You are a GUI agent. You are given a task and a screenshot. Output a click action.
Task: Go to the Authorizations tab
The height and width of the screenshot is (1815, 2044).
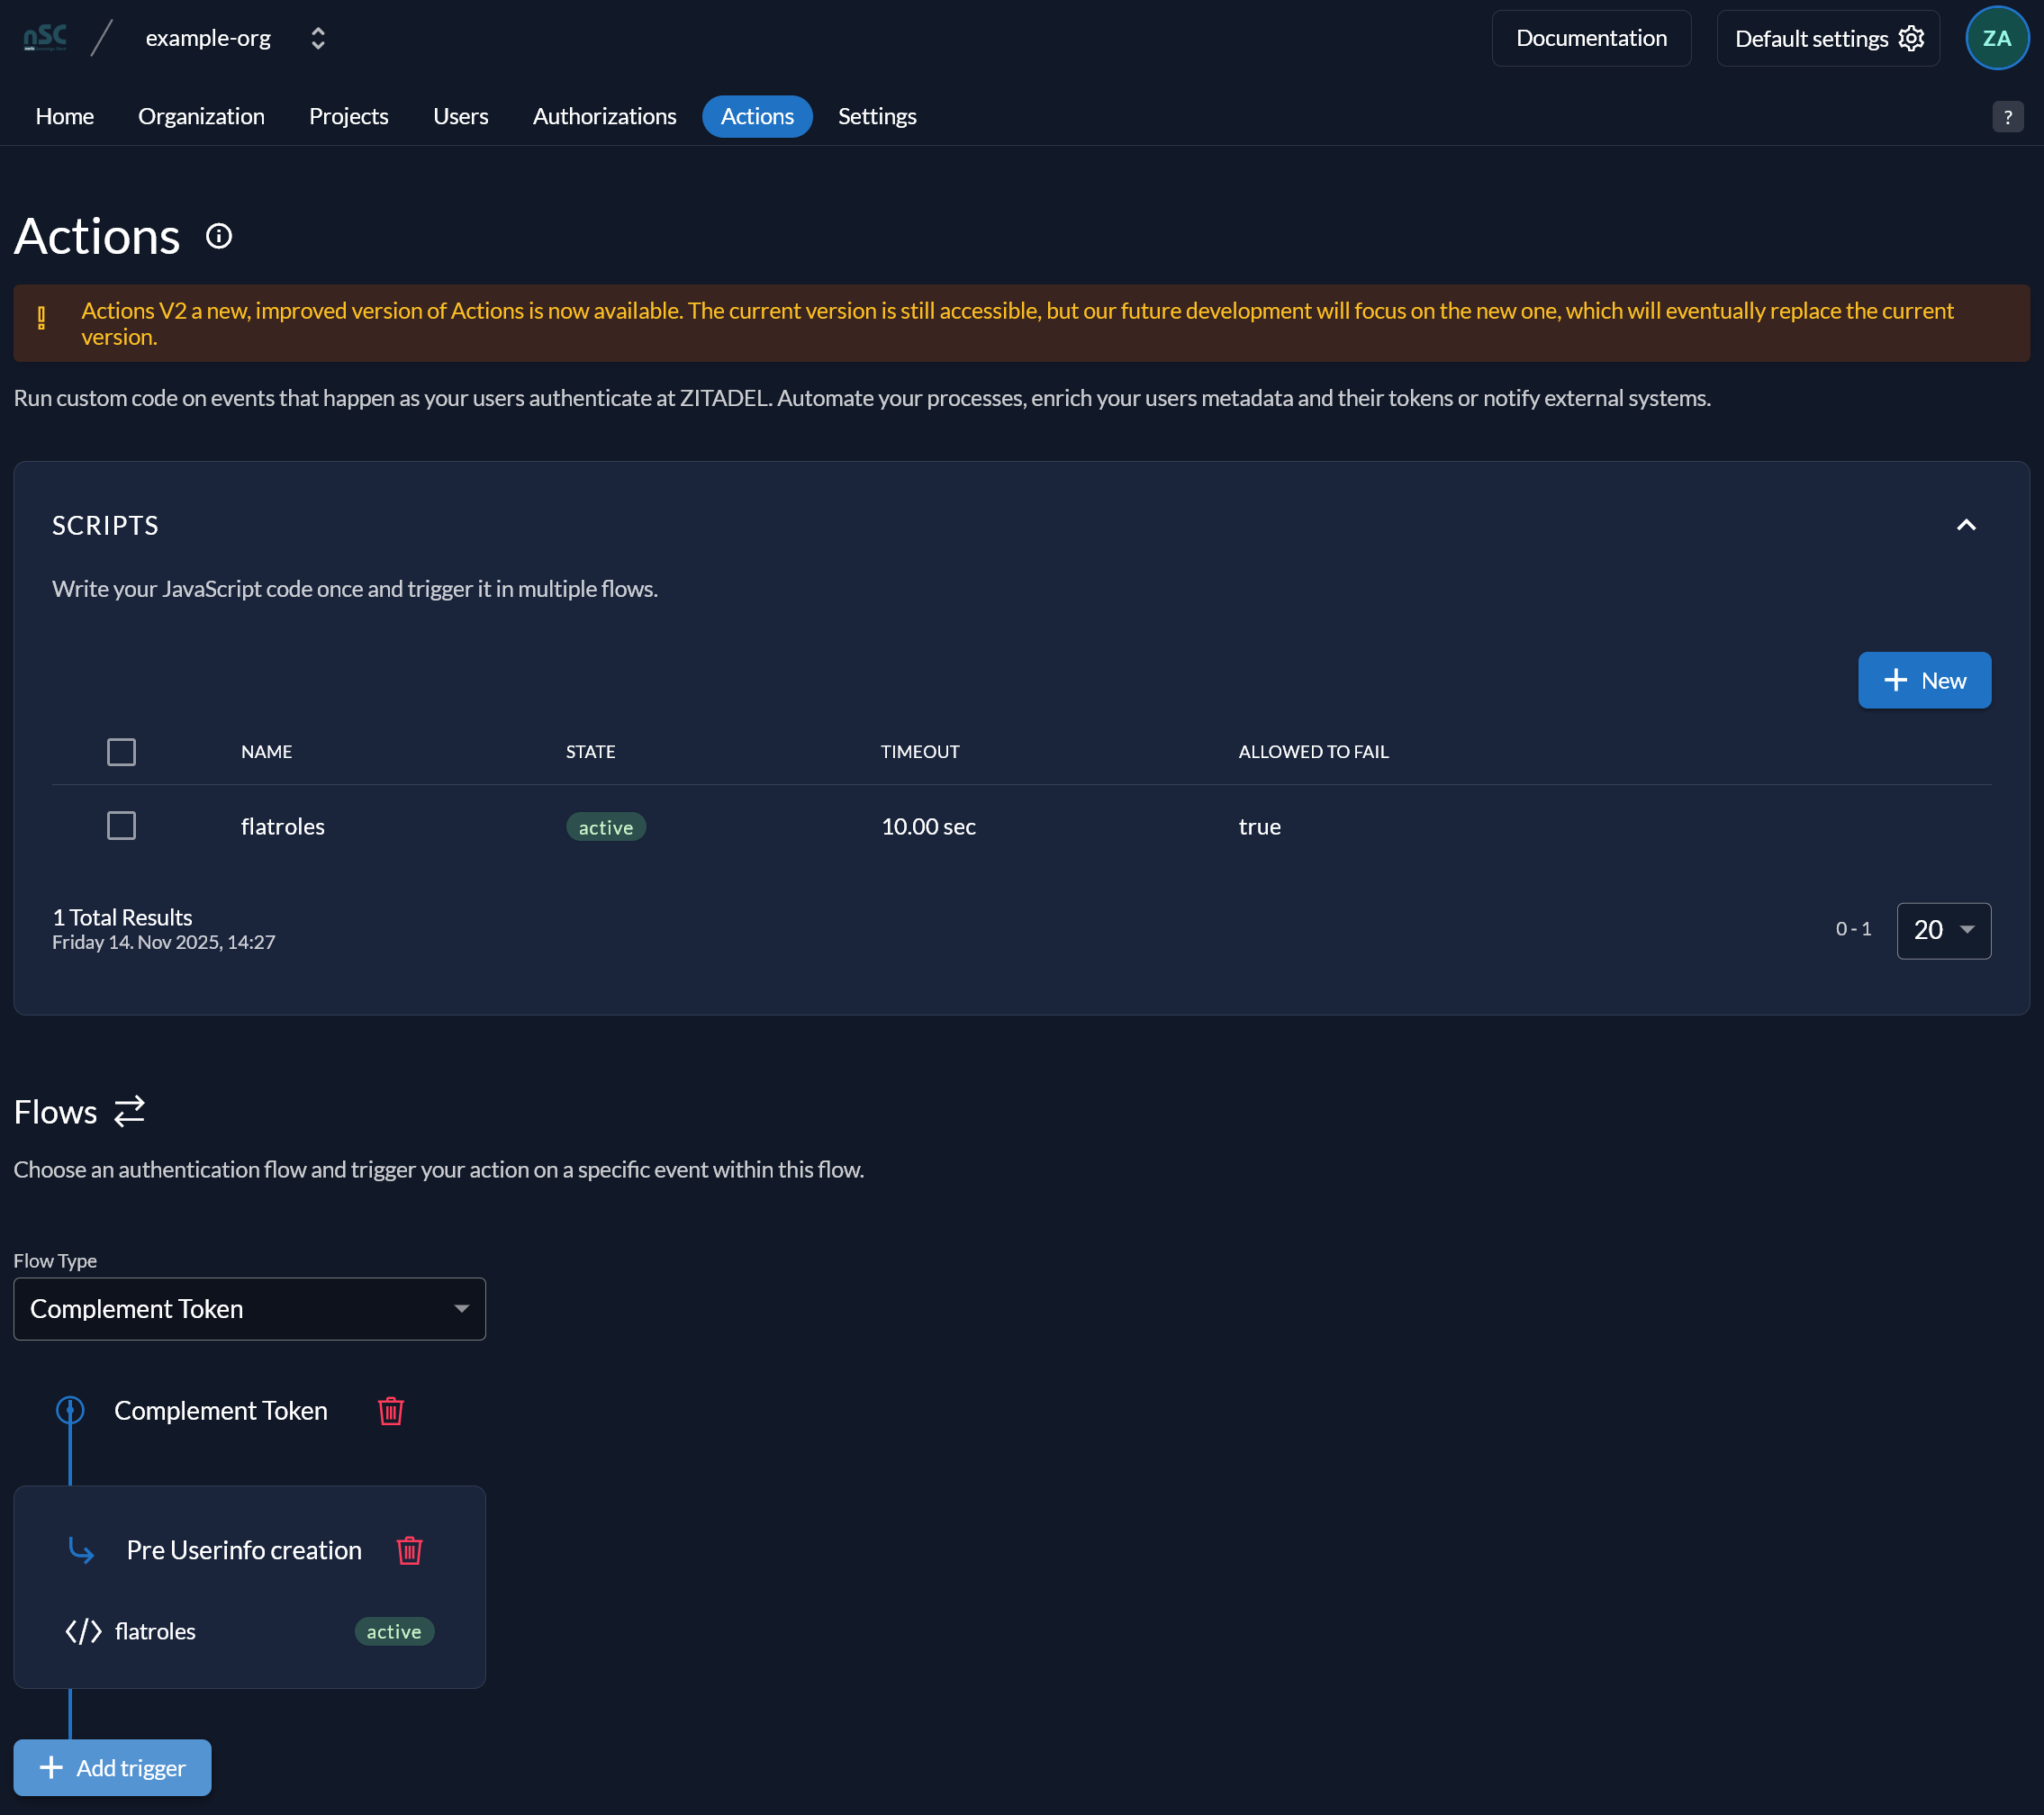click(x=604, y=116)
